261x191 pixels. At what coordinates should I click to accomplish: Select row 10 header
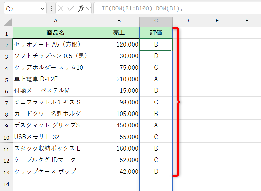(6, 137)
